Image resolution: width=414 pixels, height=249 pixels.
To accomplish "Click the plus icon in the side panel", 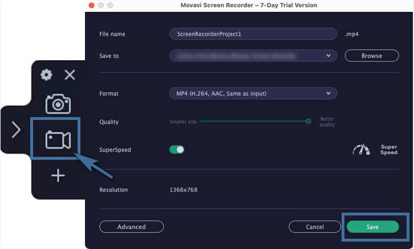I will [58, 176].
